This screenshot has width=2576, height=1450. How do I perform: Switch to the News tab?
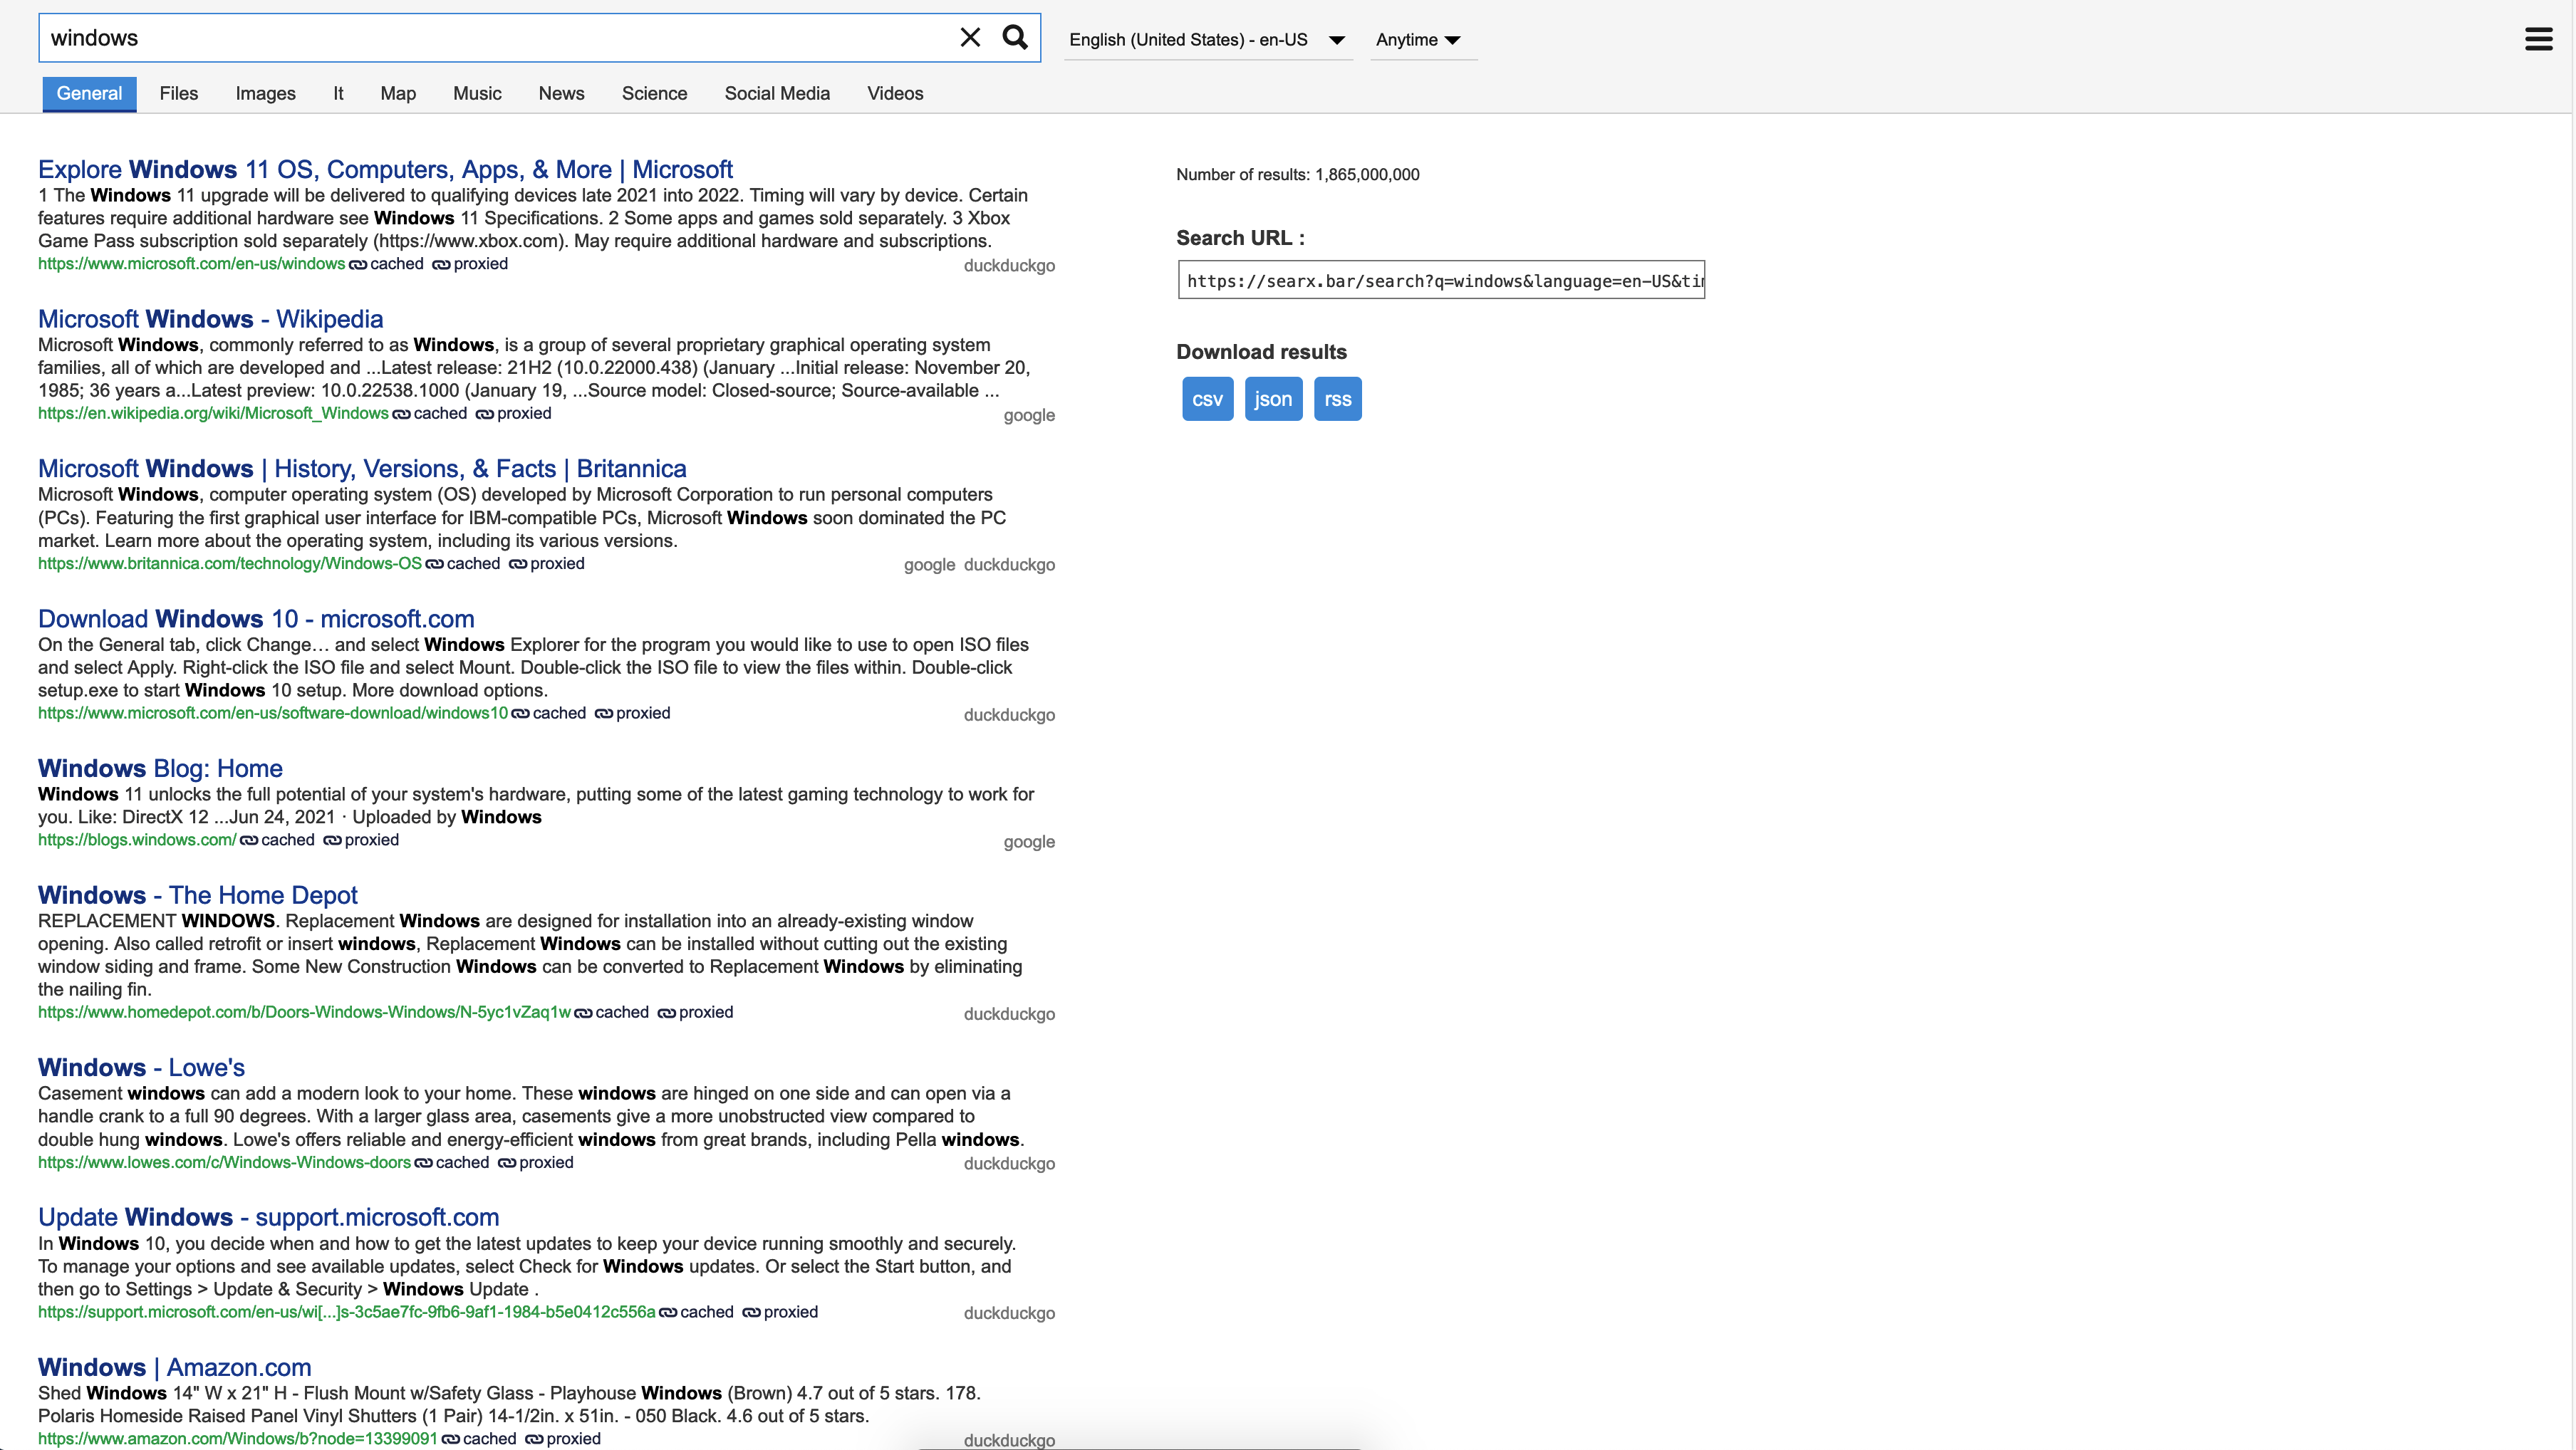coord(561,93)
